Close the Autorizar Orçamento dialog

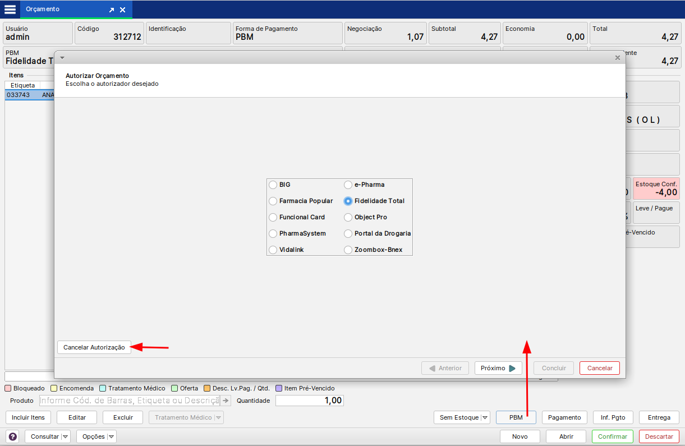click(618, 58)
